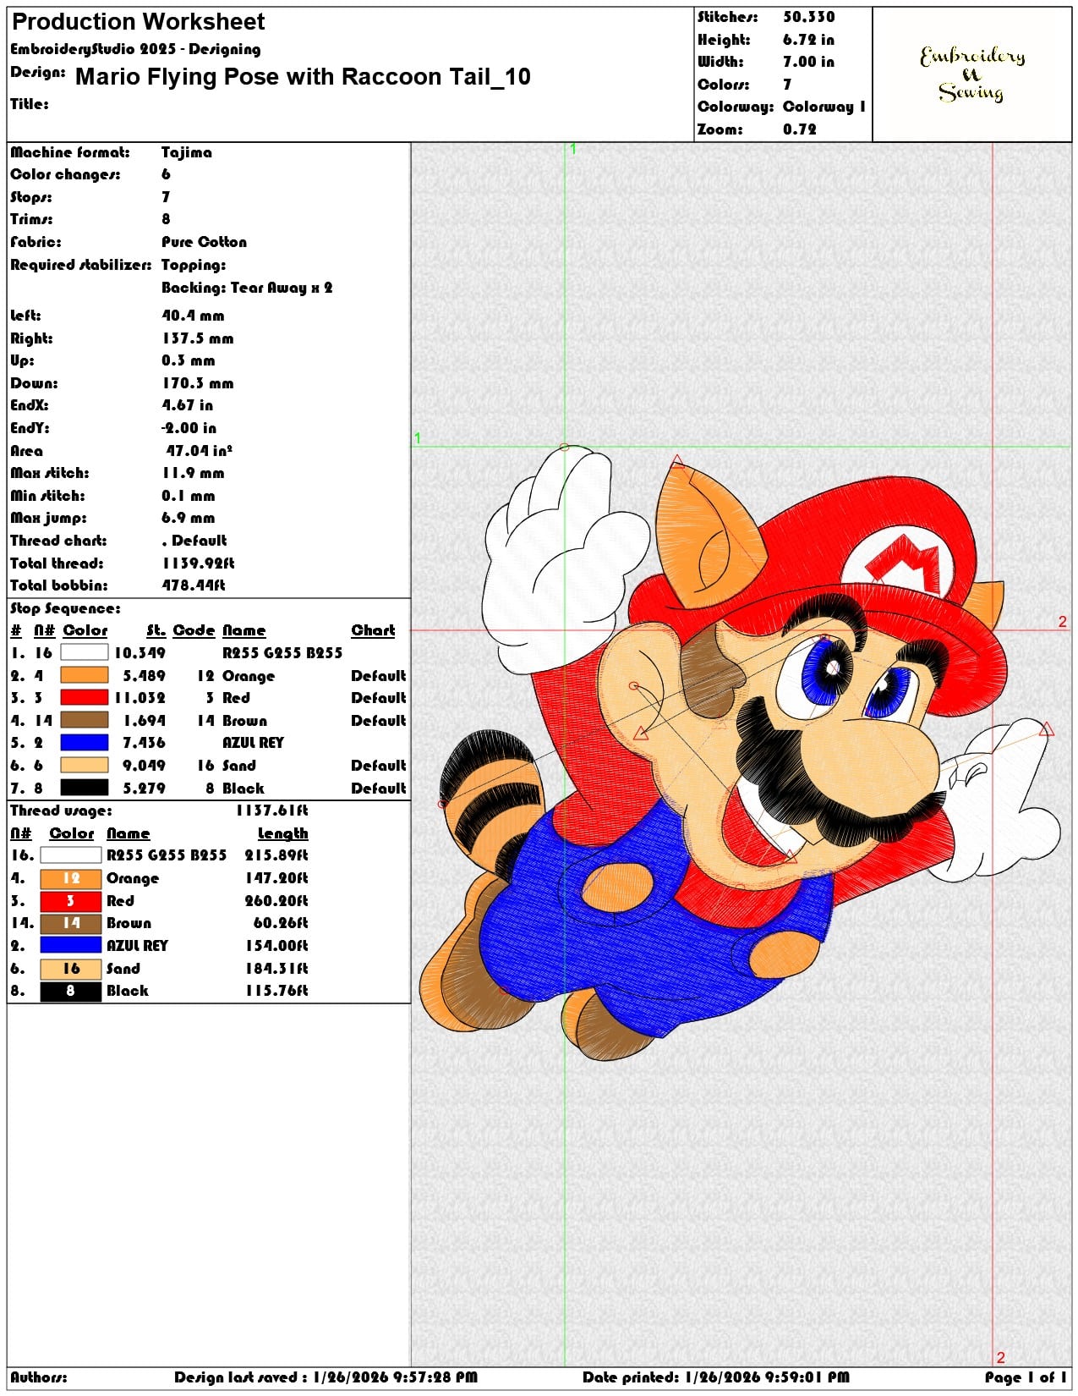The height and width of the screenshot is (1396, 1078).
Task: Click the Stitches value 50,330
Action: [808, 17]
